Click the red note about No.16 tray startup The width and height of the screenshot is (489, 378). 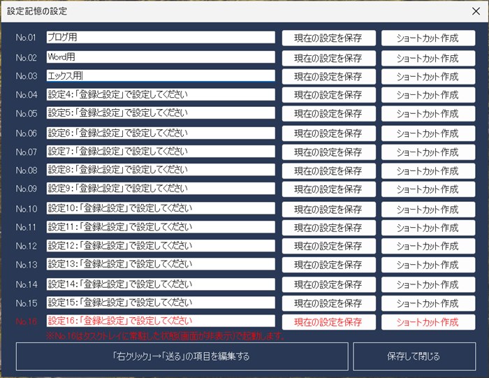(x=166, y=336)
